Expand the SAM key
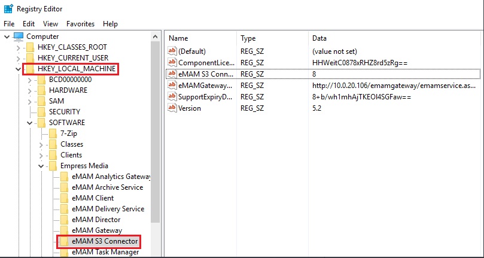This screenshot has width=484, height=258. [x=30, y=101]
